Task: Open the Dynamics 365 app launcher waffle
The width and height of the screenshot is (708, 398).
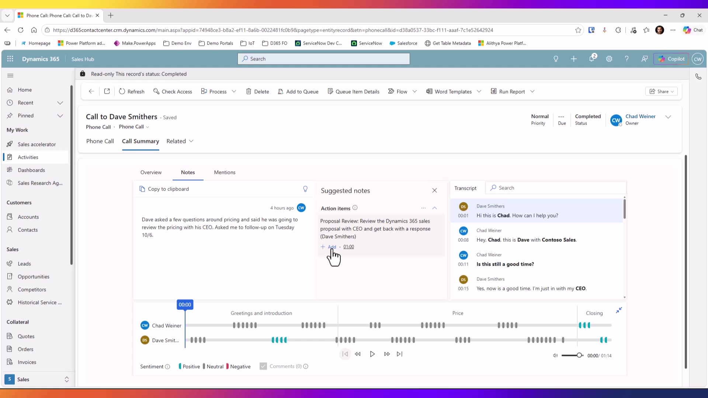Action: [10, 59]
